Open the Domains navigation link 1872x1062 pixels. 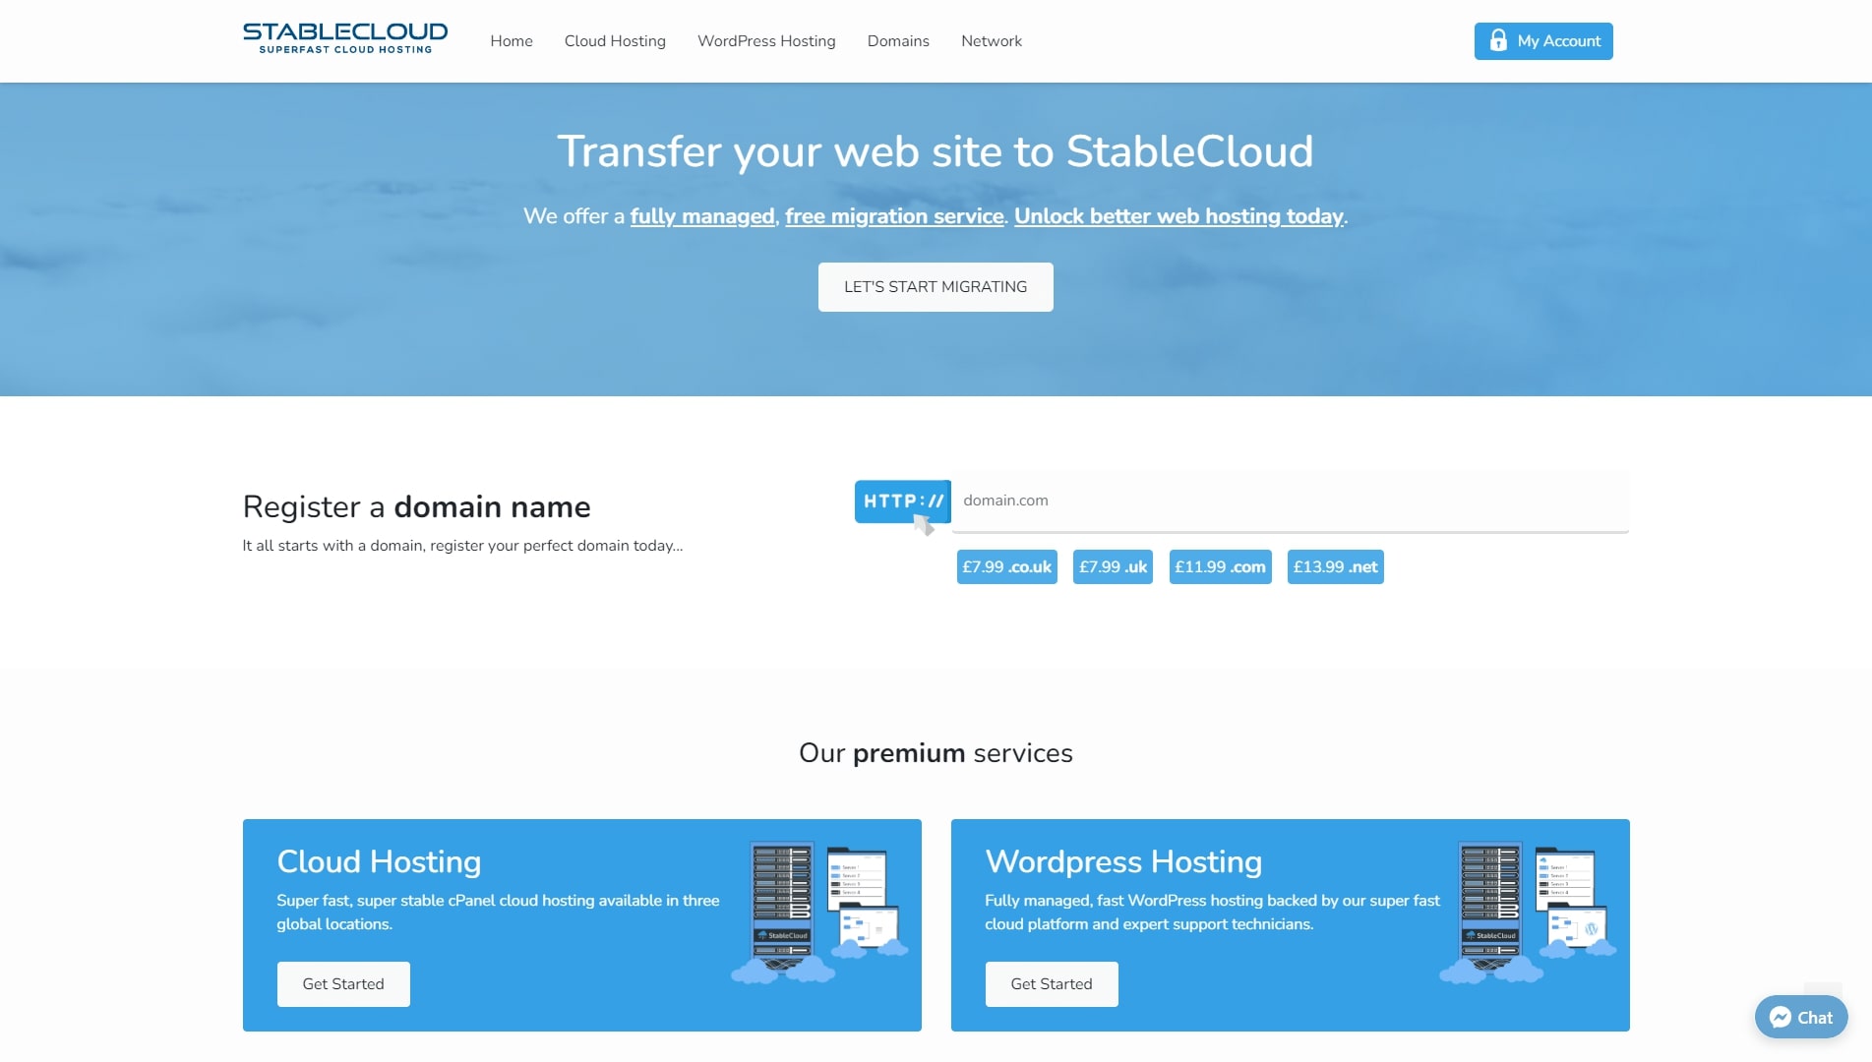(x=898, y=41)
